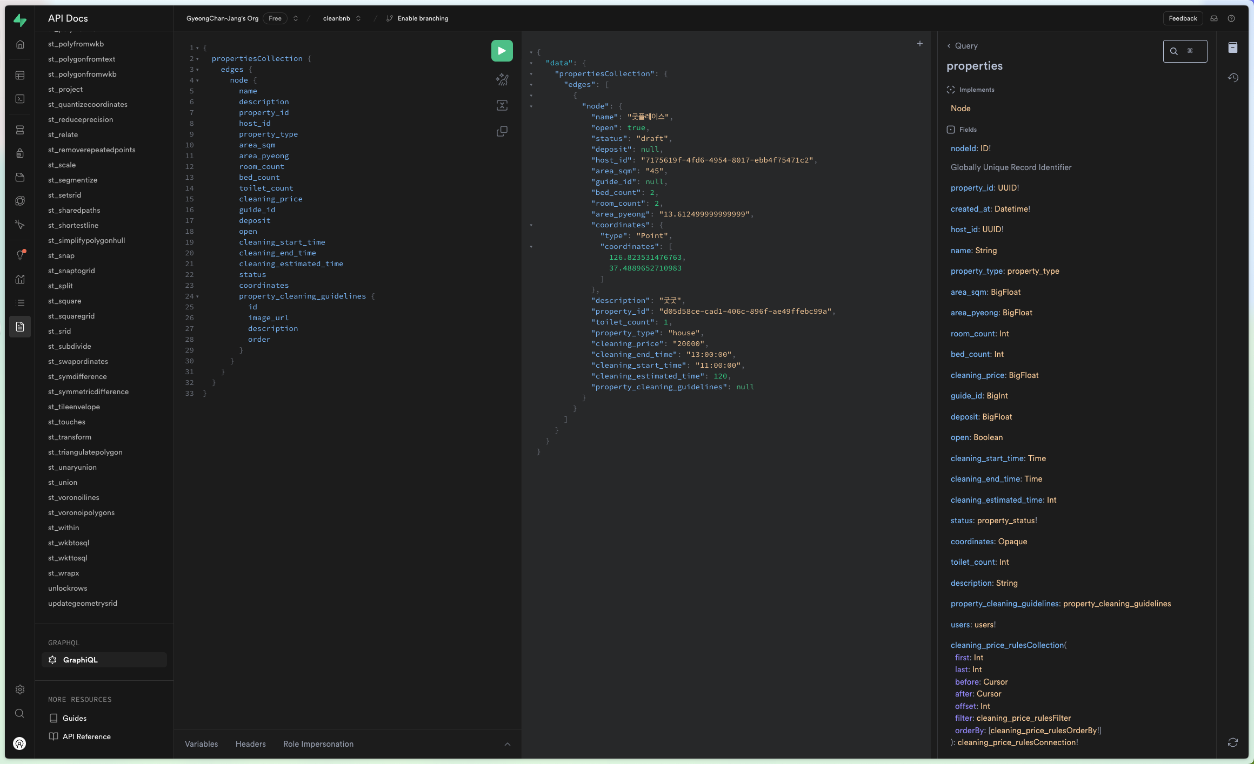Open the Table Editor sidebar icon

20,75
